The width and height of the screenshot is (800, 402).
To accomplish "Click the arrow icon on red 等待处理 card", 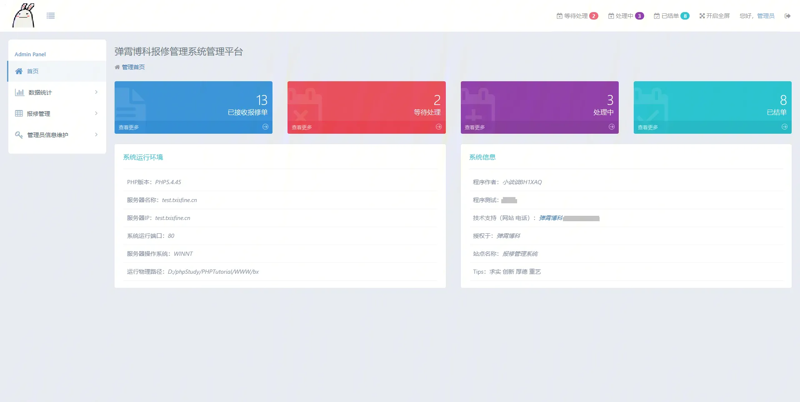I will (438, 127).
